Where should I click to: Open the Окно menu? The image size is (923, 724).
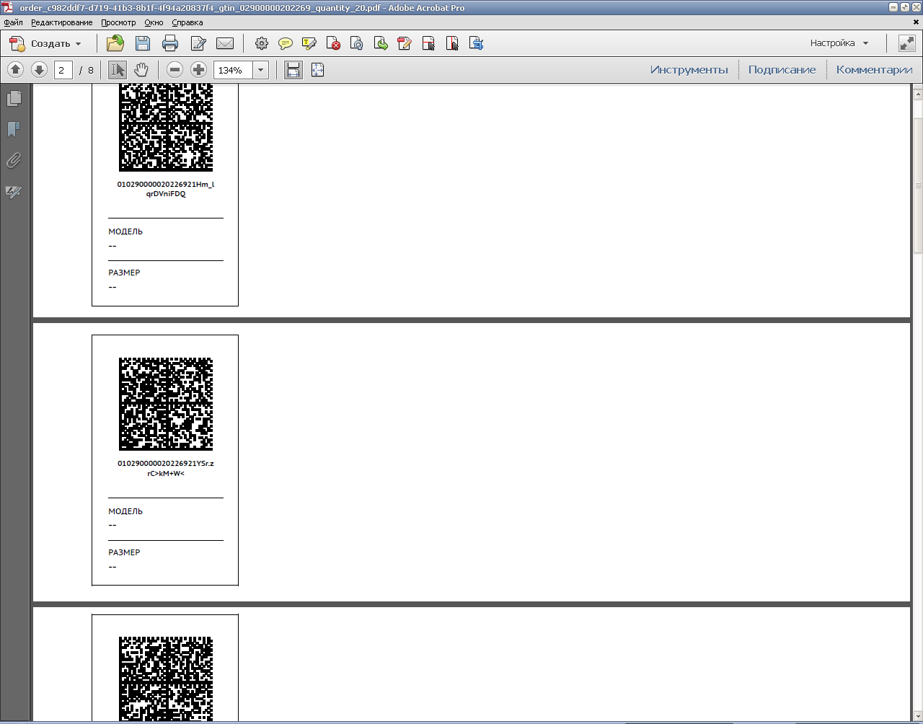(x=154, y=22)
